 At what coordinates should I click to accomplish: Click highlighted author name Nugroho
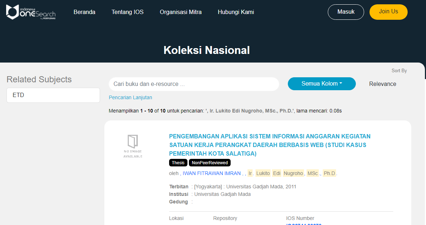(x=293, y=173)
